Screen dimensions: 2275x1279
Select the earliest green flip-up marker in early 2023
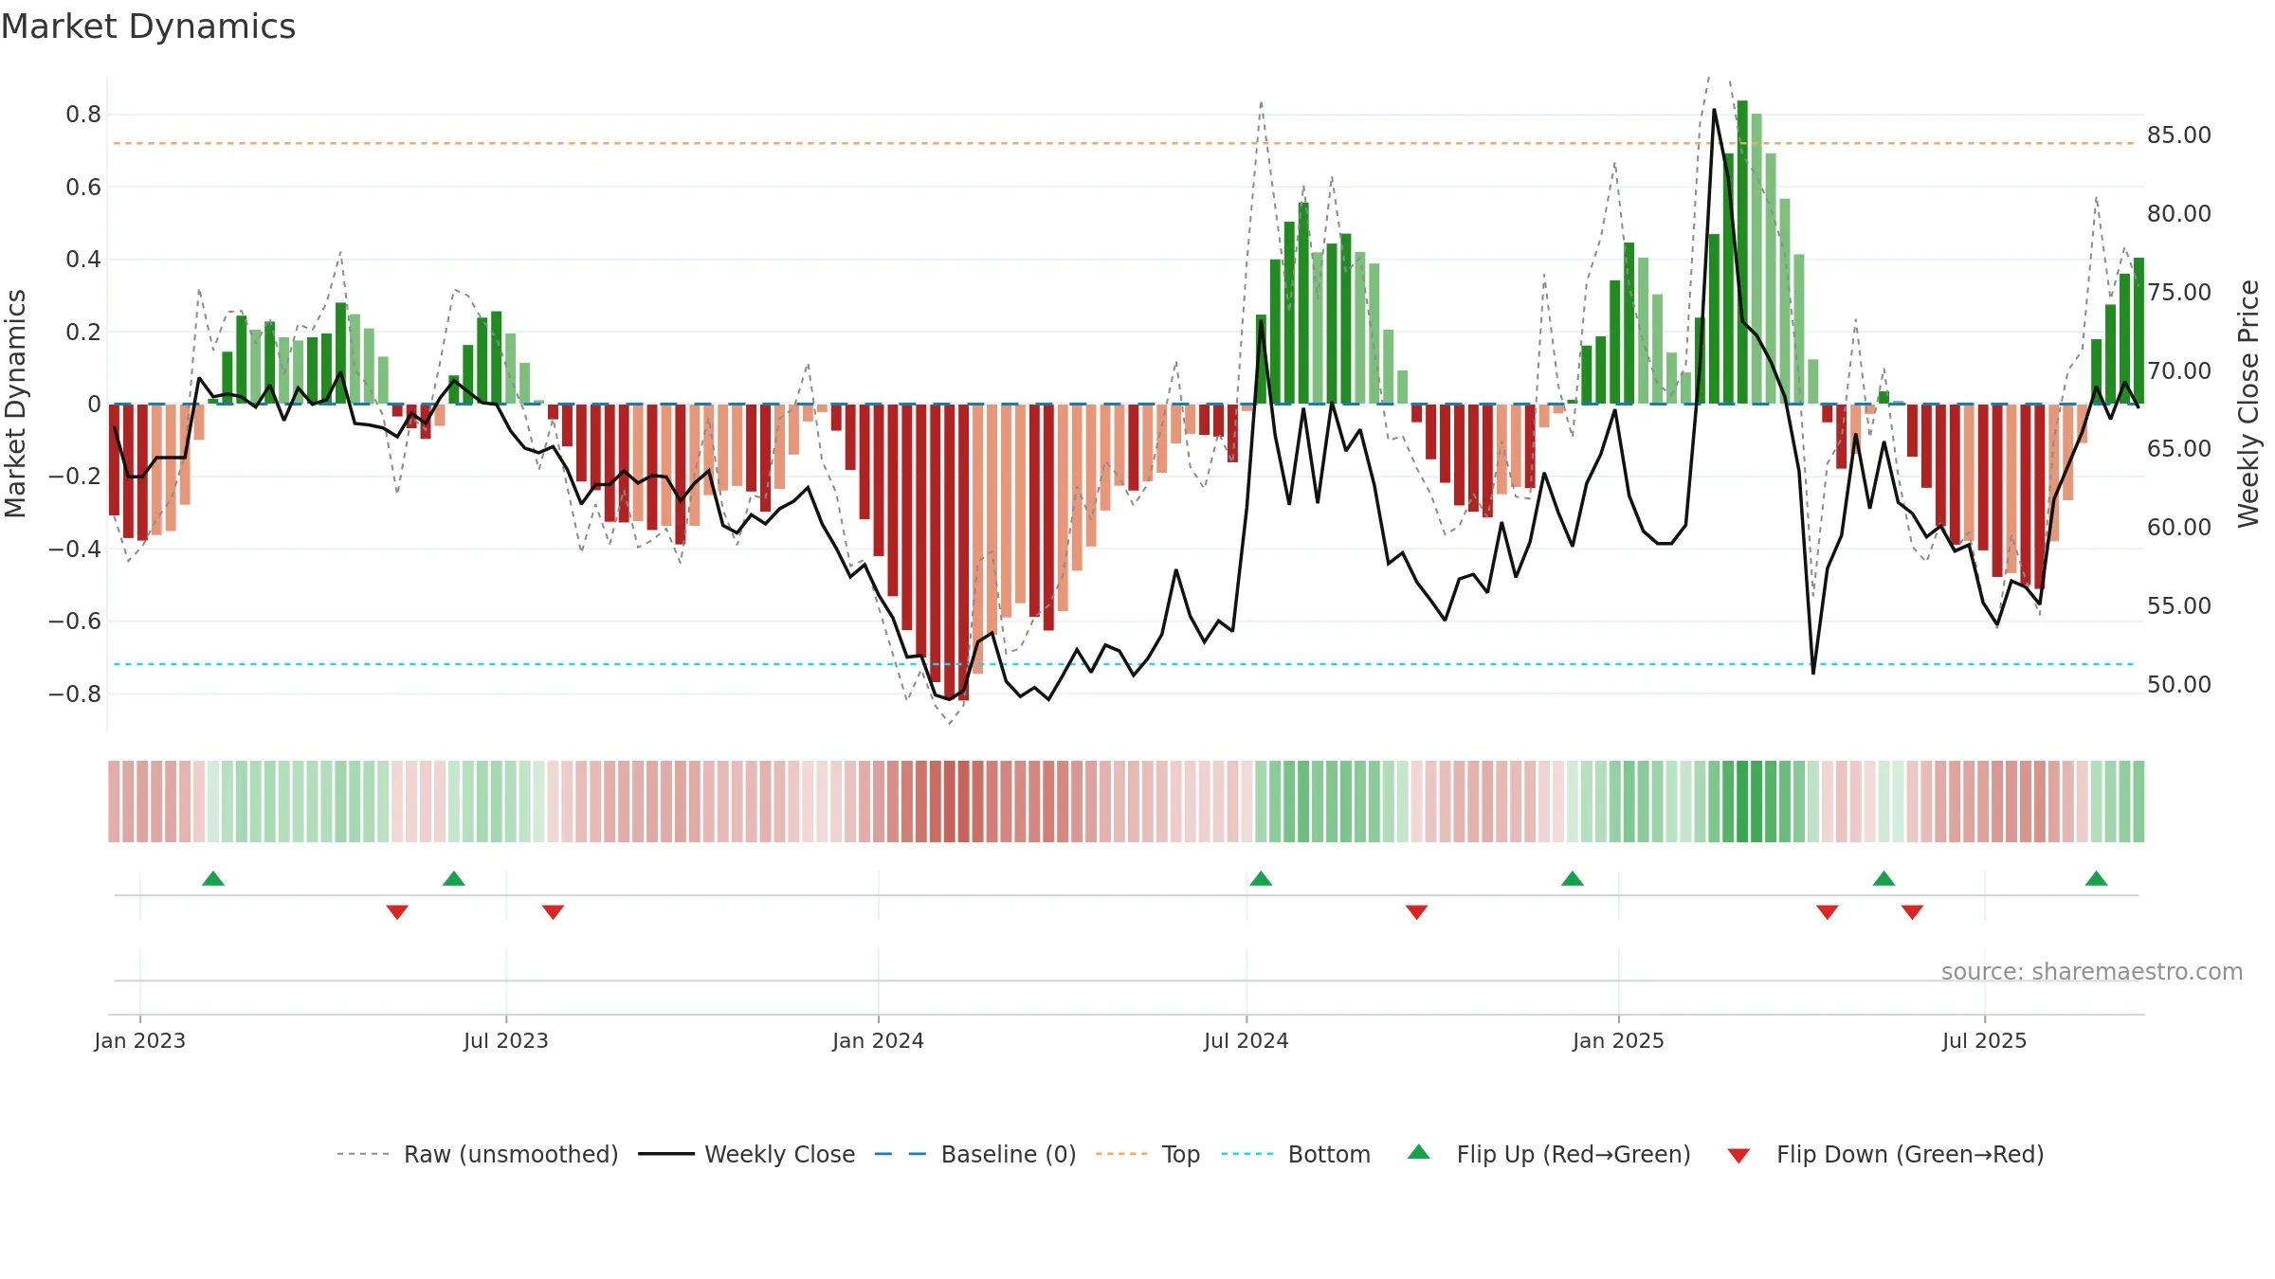(x=213, y=878)
